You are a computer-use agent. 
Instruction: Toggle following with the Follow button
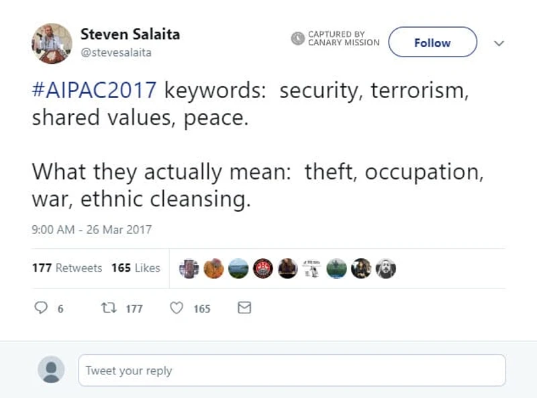pos(432,42)
